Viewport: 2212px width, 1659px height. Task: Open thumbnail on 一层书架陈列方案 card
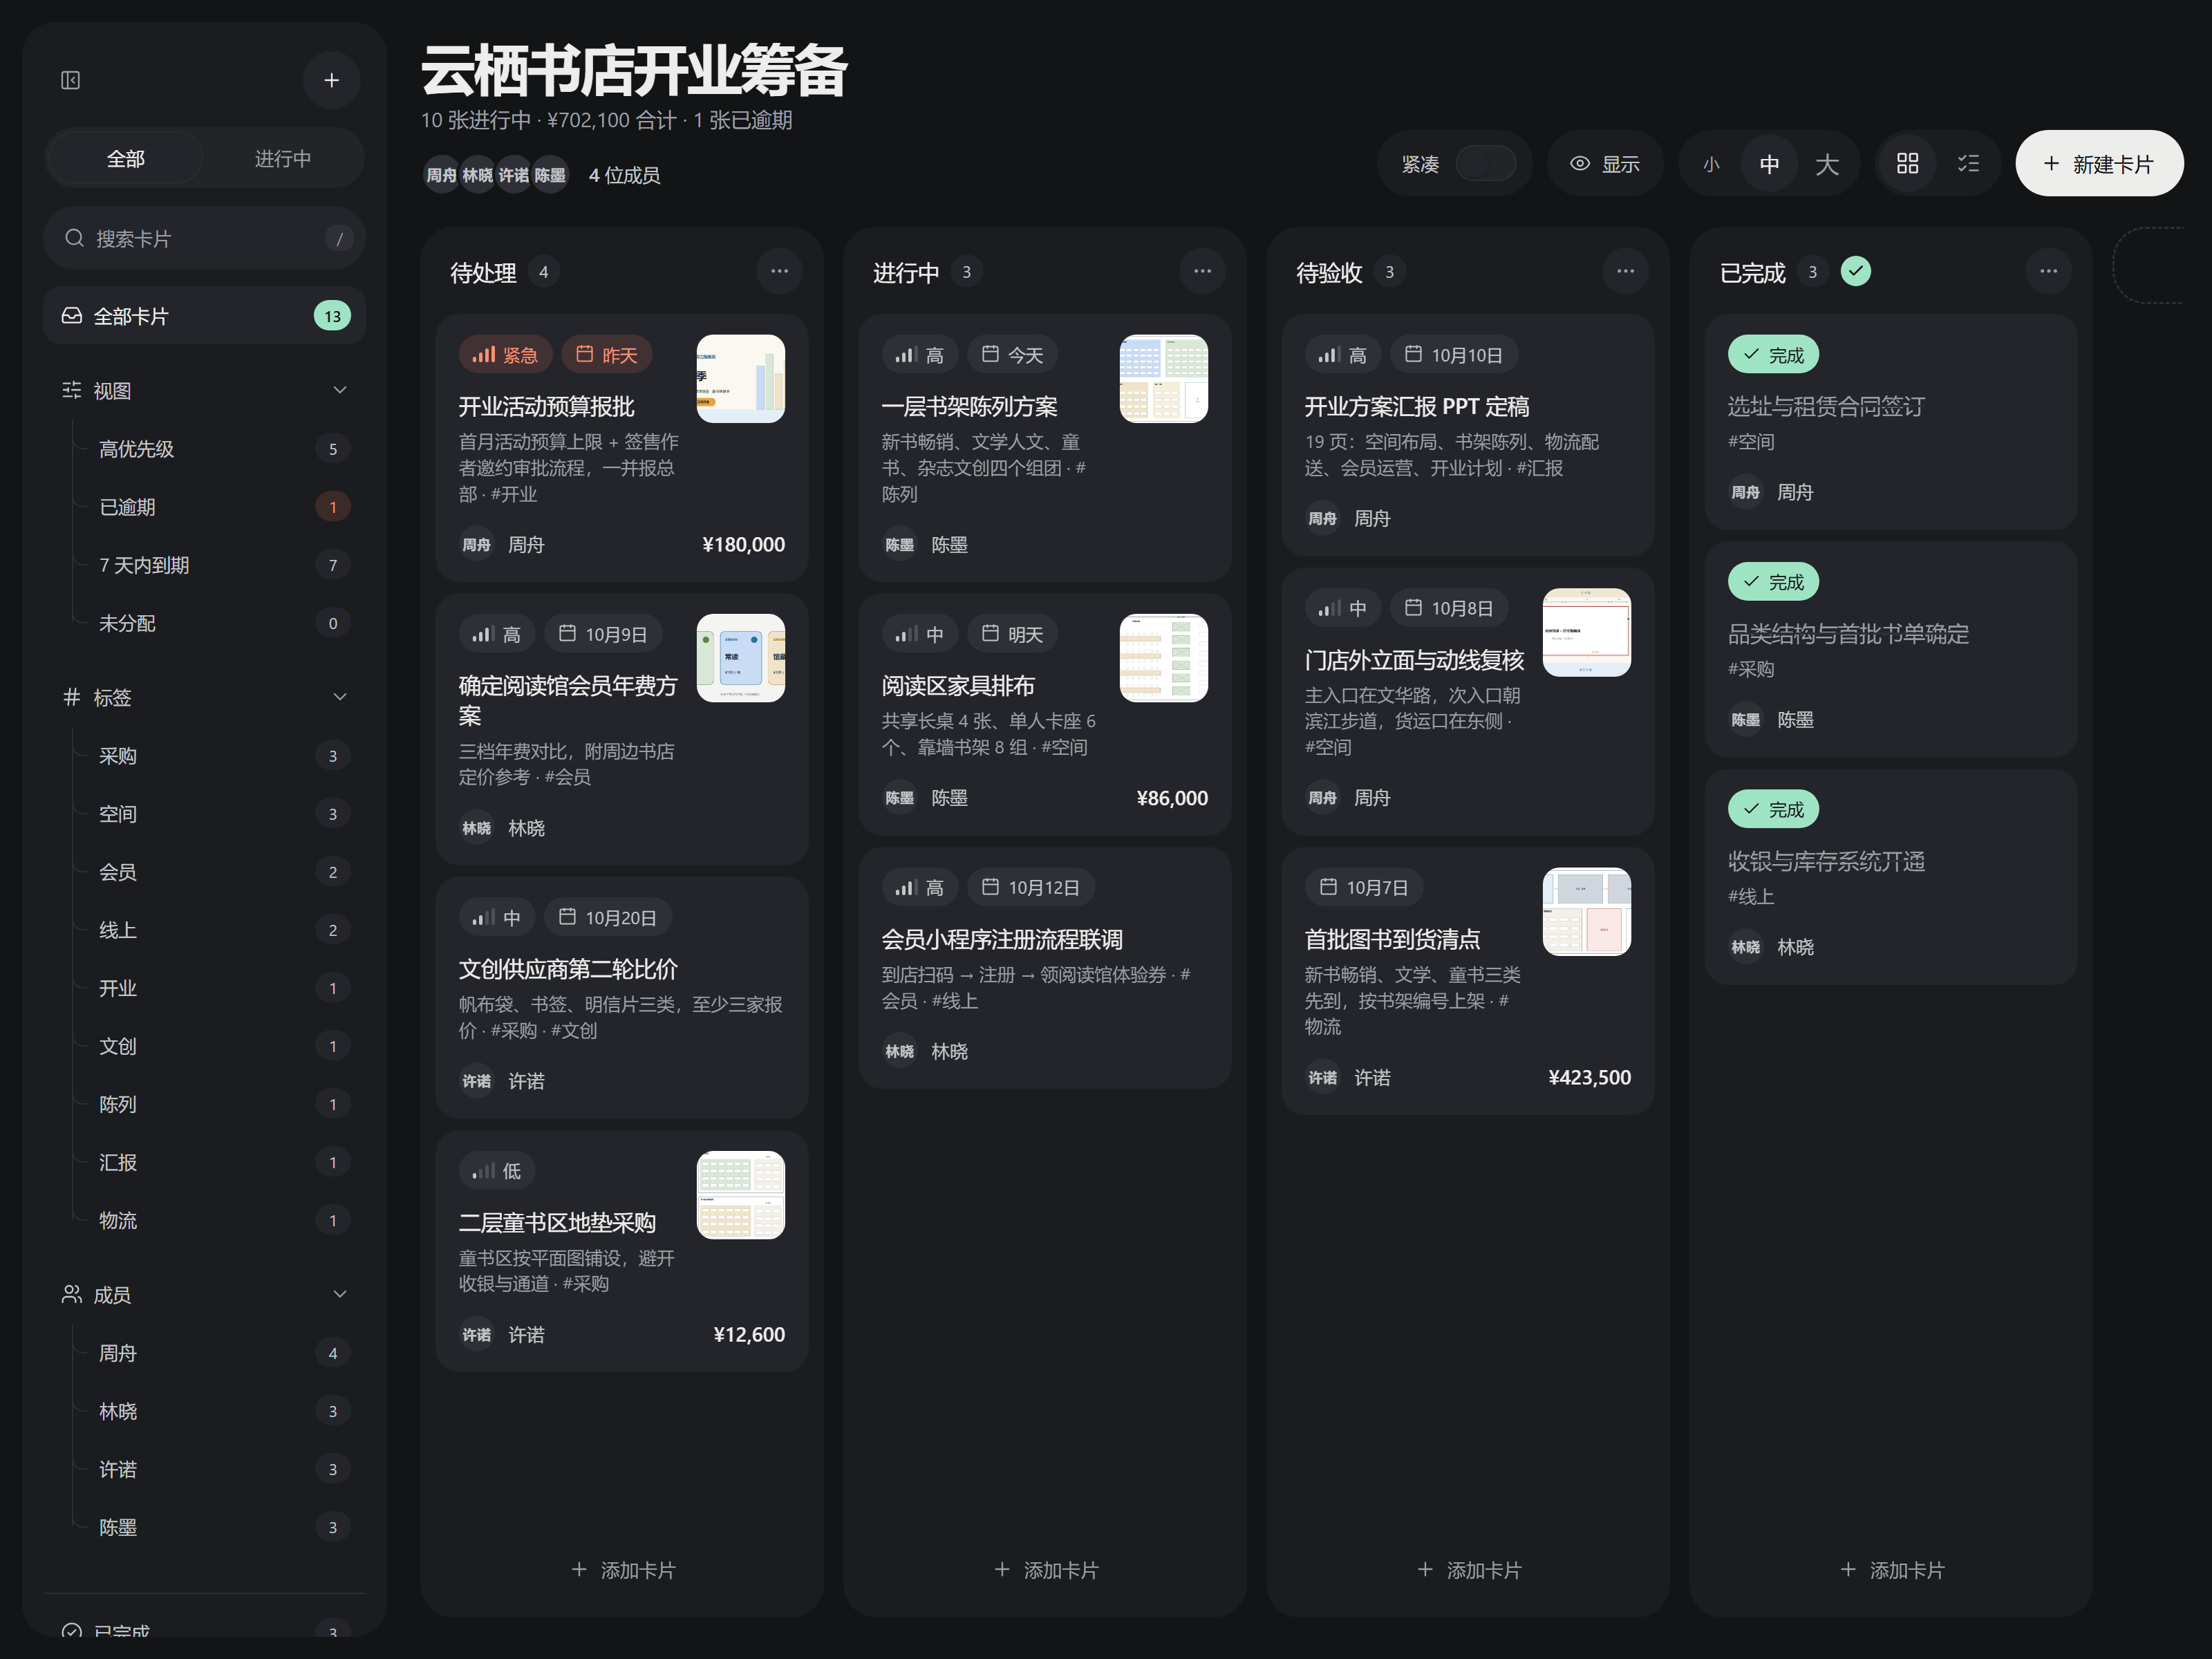point(1163,379)
